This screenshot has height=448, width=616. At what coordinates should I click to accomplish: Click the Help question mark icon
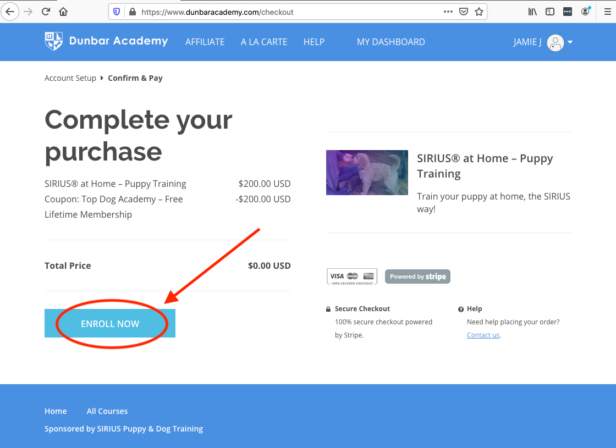(x=461, y=309)
